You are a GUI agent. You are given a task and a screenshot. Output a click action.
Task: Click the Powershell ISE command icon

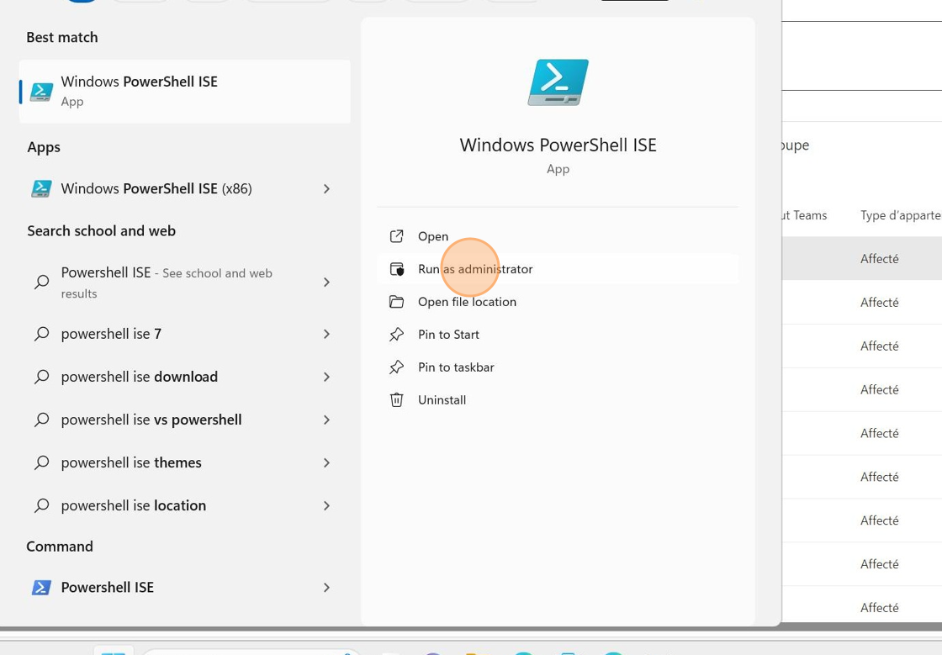[41, 587]
